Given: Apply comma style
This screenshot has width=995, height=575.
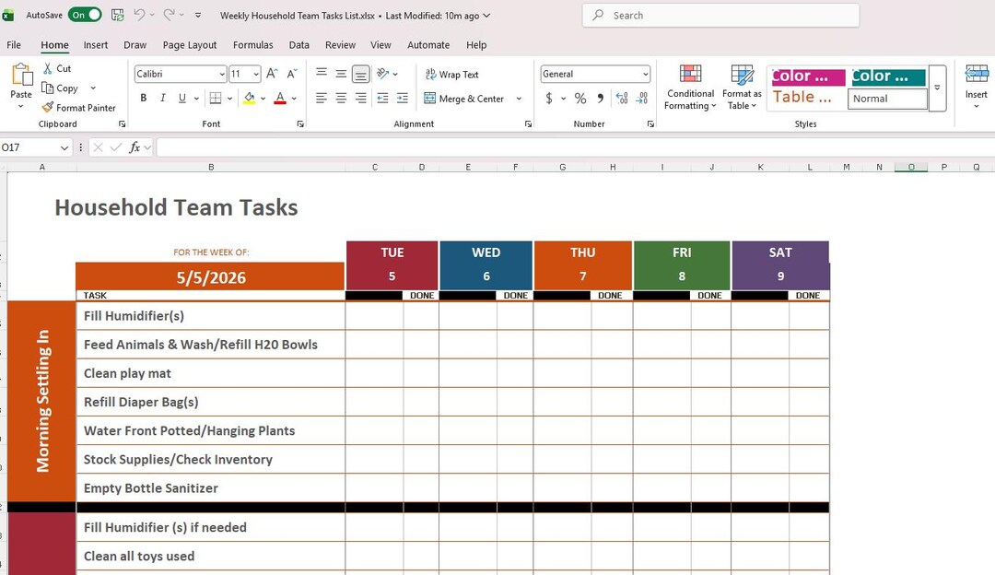Looking at the screenshot, I should [x=601, y=98].
